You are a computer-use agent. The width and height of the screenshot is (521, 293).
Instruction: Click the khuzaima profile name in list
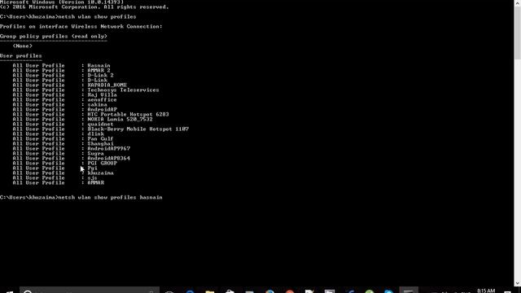(100, 173)
